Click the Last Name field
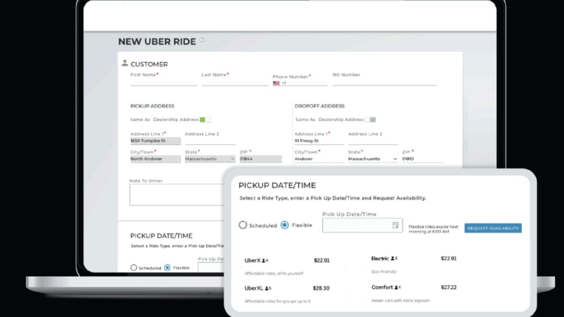The width and height of the screenshot is (564, 317). coord(235,82)
